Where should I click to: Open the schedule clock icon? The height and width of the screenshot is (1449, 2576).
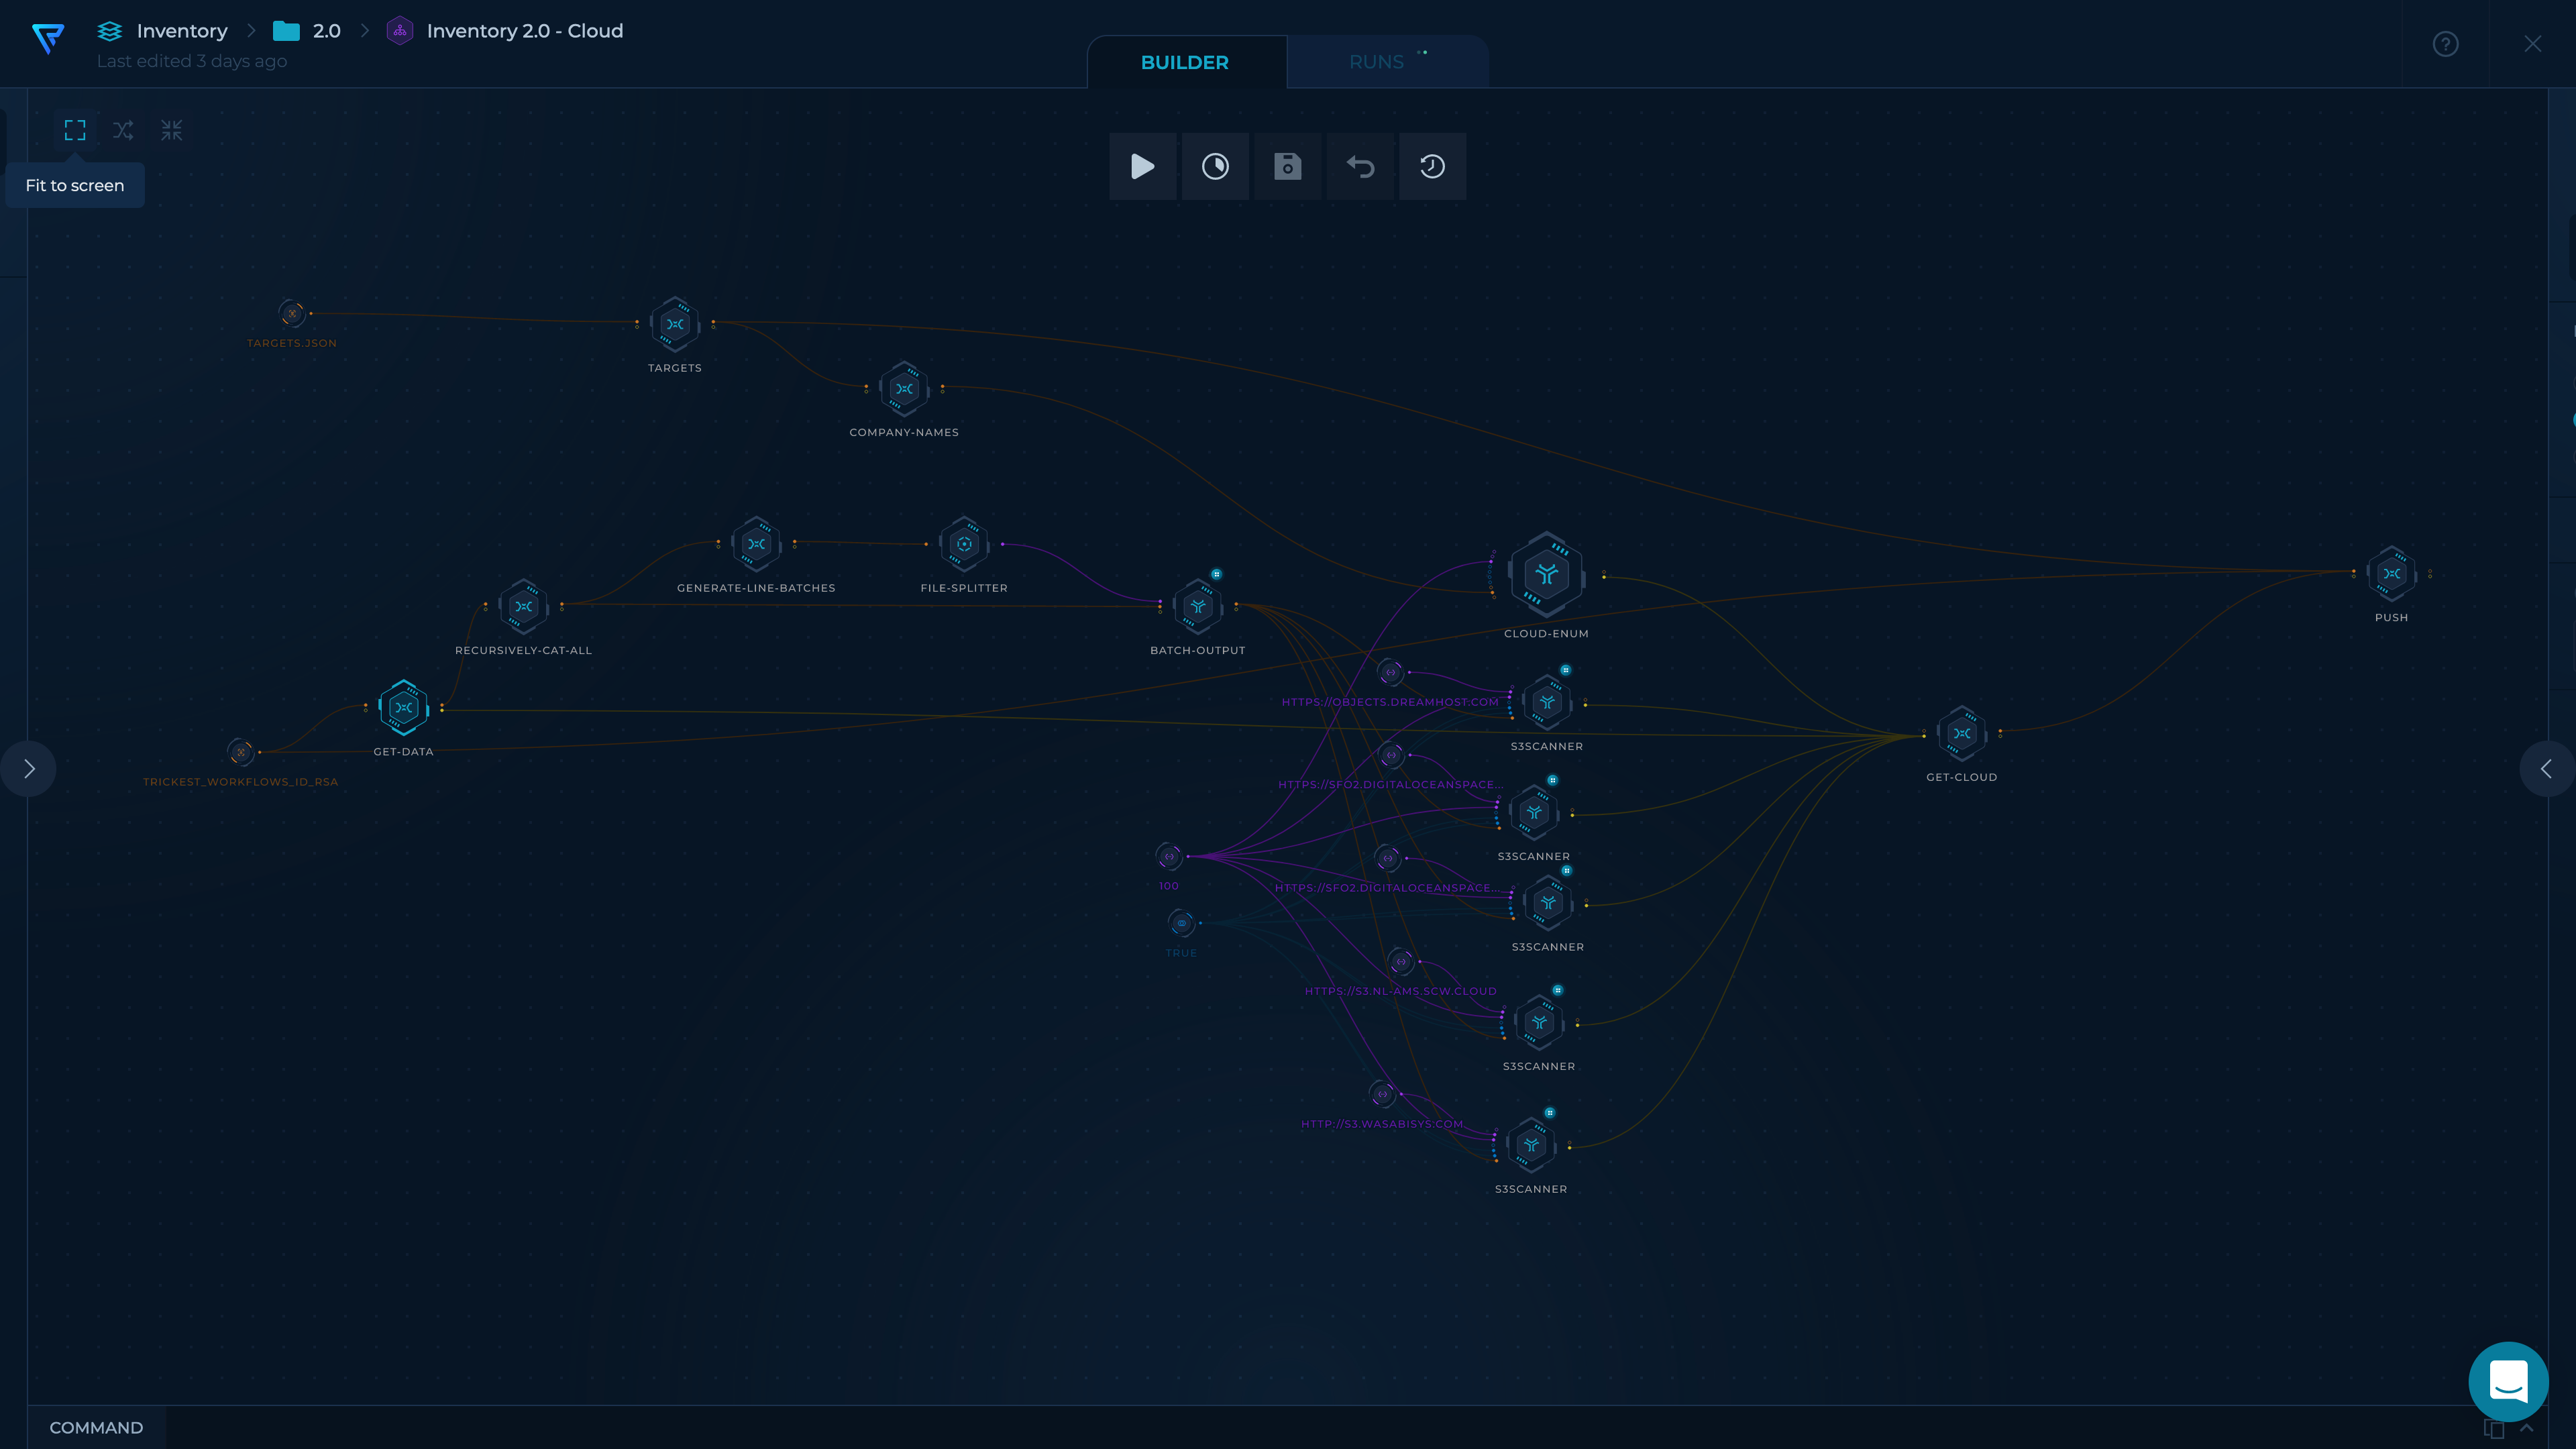click(1215, 166)
